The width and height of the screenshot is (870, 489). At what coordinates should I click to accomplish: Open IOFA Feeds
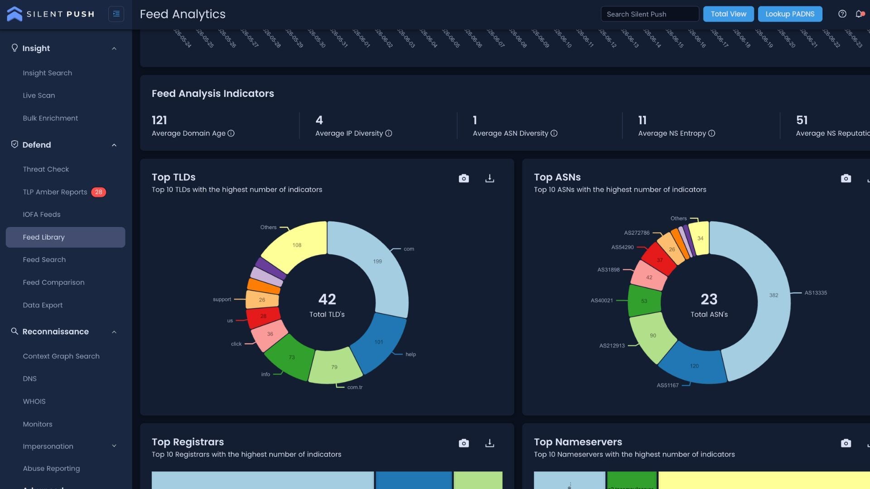tap(42, 215)
